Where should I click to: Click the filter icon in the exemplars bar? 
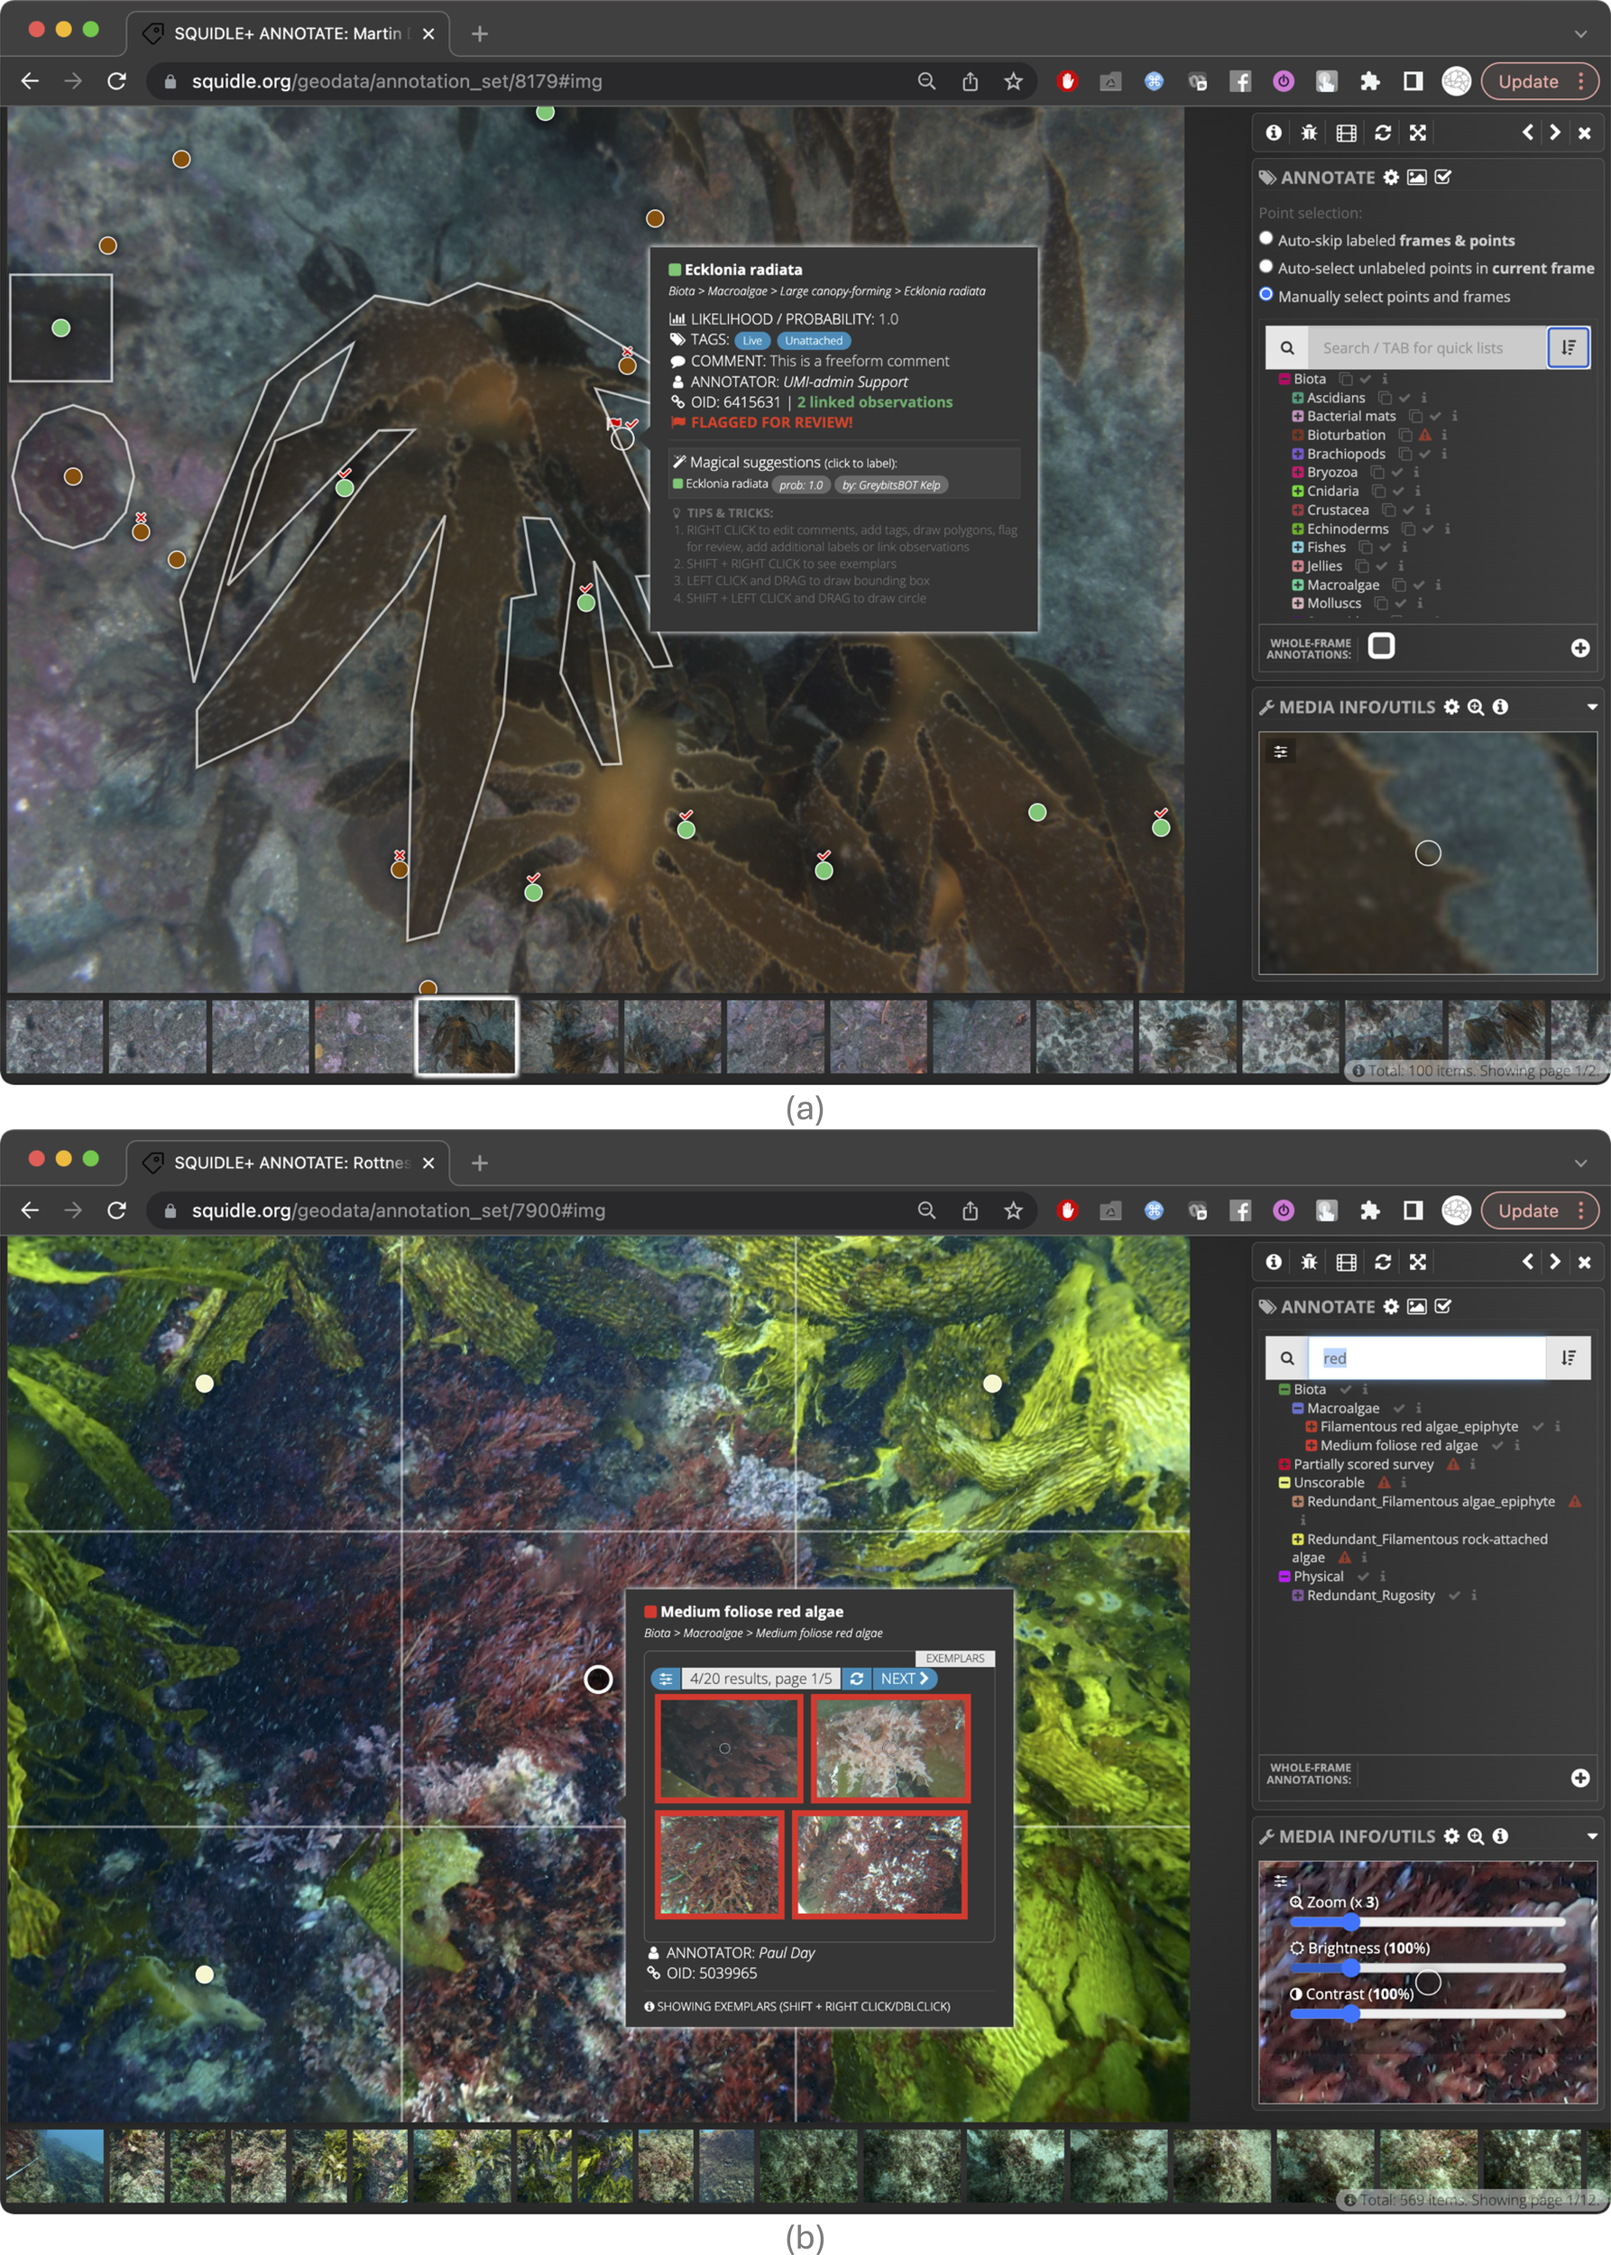click(x=666, y=1679)
